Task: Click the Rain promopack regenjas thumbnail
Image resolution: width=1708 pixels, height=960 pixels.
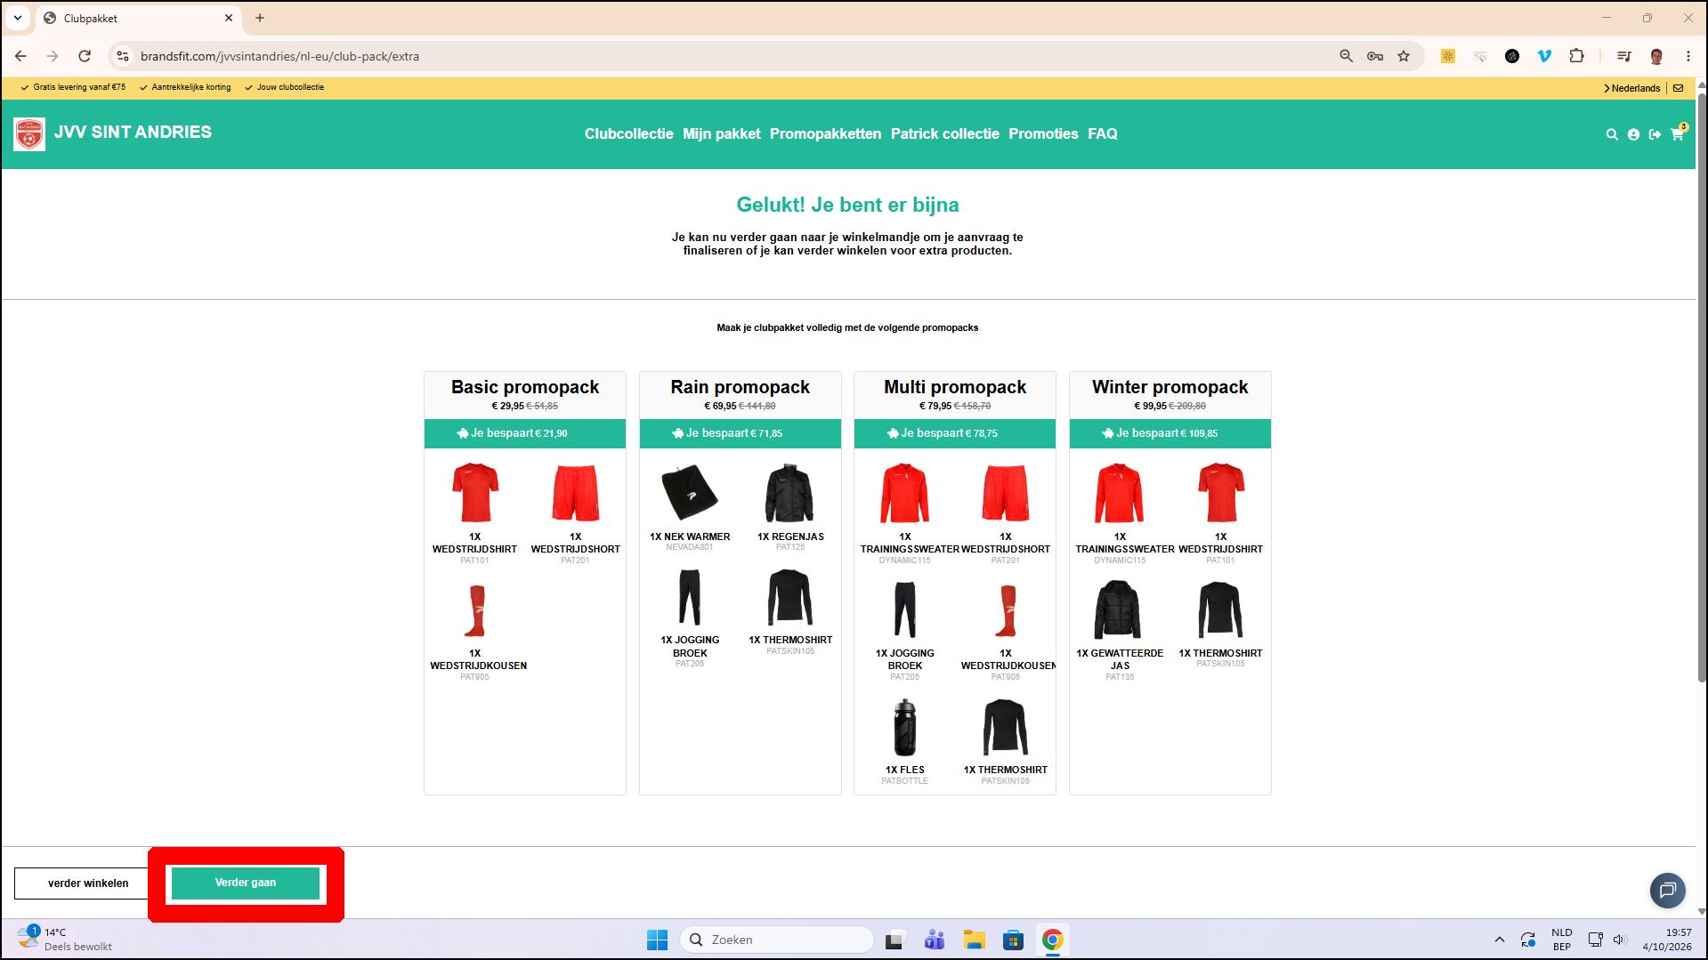Action: click(x=789, y=493)
